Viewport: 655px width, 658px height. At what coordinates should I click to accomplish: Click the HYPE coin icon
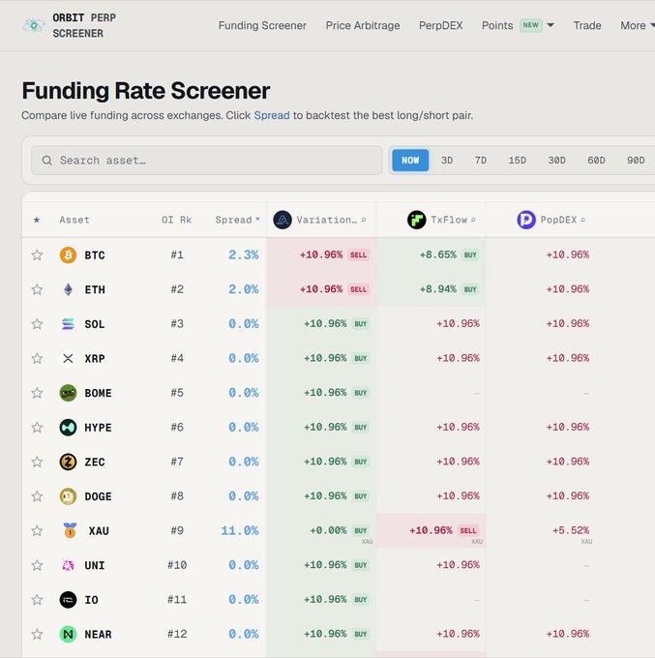pyautogui.click(x=68, y=427)
